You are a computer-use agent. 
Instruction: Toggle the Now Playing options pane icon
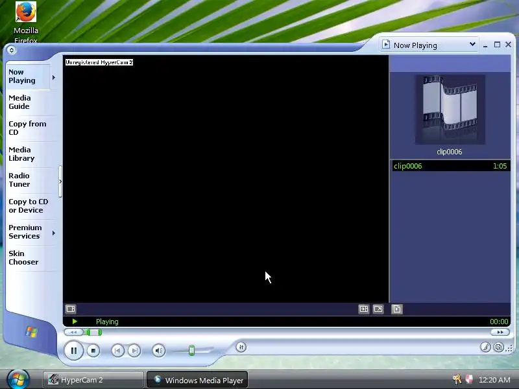coord(71,309)
